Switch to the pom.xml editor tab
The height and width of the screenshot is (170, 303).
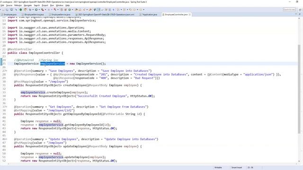tap(105, 15)
